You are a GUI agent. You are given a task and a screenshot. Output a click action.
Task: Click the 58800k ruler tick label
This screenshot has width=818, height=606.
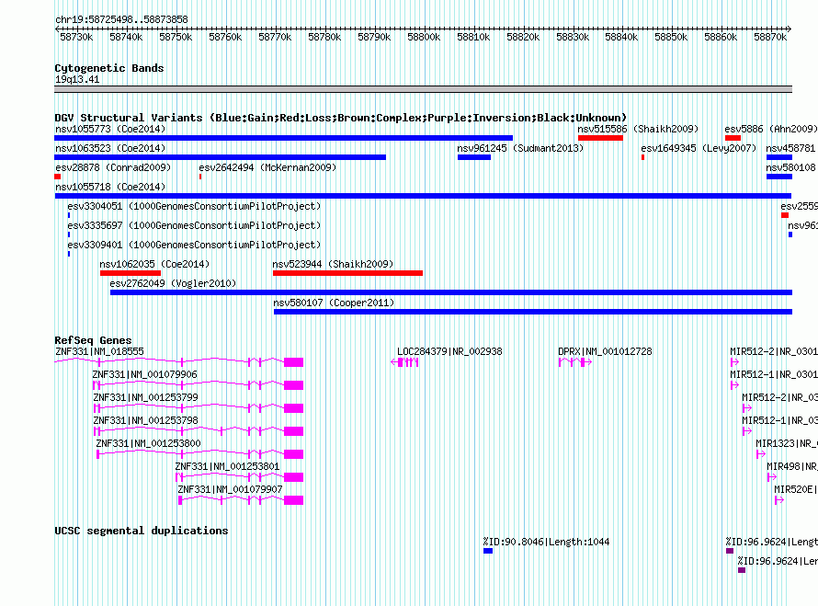tap(424, 37)
